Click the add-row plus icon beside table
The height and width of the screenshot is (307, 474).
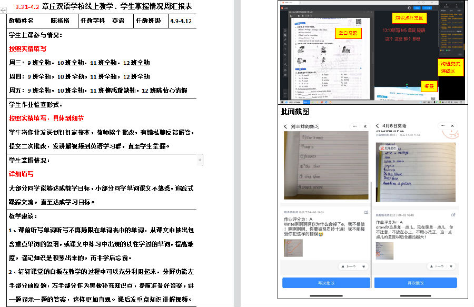(x=200, y=159)
